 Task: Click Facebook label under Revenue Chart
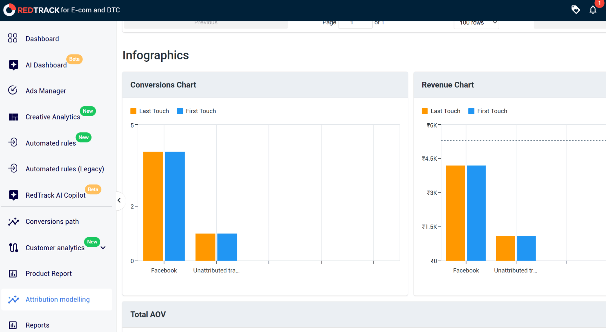point(466,270)
